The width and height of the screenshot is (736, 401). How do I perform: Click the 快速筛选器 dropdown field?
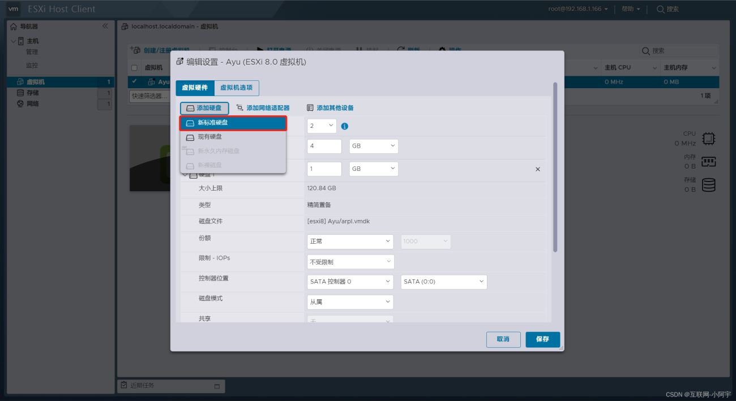pyautogui.click(x=149, y=96)
